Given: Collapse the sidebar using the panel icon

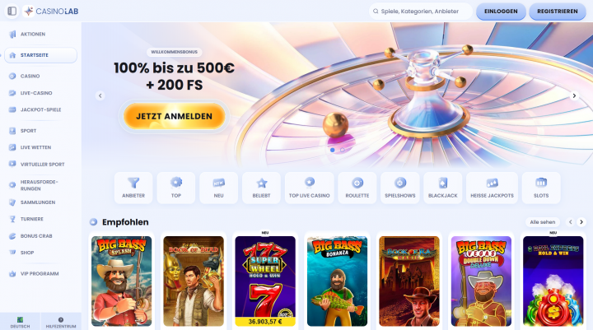Looking at the screenshot, I should click(x=12, y=11).
